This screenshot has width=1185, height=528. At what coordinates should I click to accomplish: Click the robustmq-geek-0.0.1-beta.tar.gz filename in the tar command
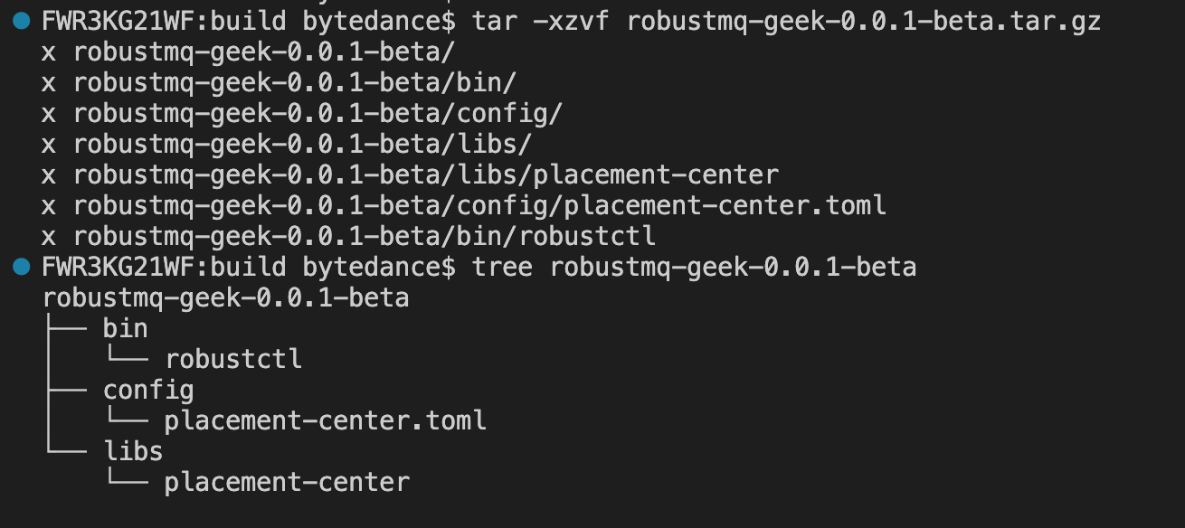pyautogui.click(x=863, y=21)
